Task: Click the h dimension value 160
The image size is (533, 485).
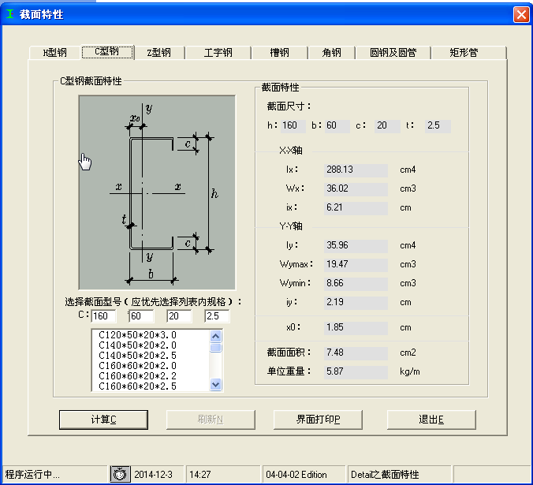Action: tap(293, 125)
